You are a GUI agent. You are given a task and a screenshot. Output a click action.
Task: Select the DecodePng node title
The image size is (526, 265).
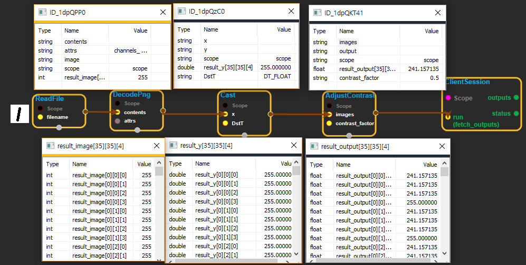click(130, 95)
